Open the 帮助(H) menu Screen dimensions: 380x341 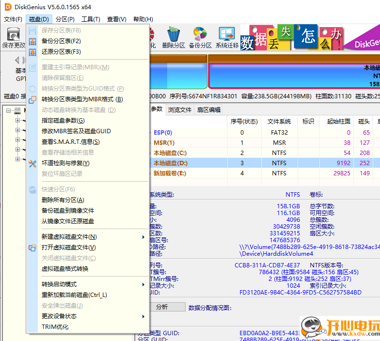pyautogui.click(x=143, y=19)
